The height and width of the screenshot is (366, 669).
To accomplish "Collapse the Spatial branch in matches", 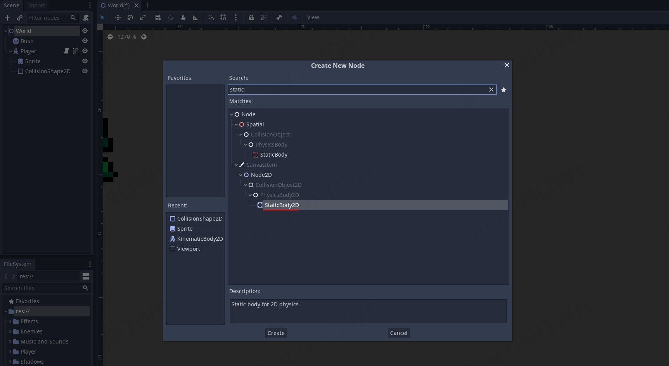I will (236, 124).
